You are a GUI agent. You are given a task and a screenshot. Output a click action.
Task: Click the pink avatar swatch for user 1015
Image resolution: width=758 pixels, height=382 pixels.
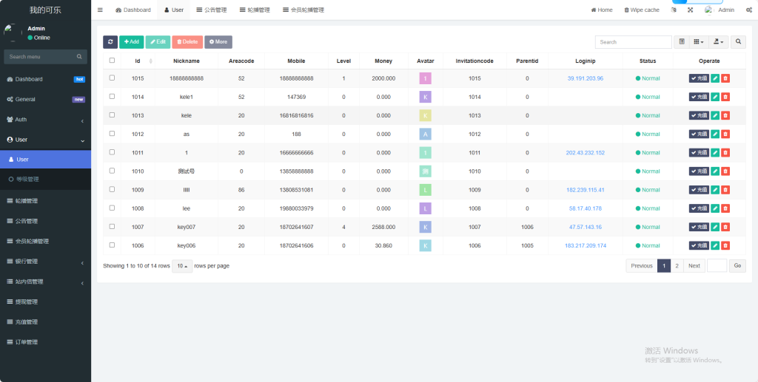425,78
